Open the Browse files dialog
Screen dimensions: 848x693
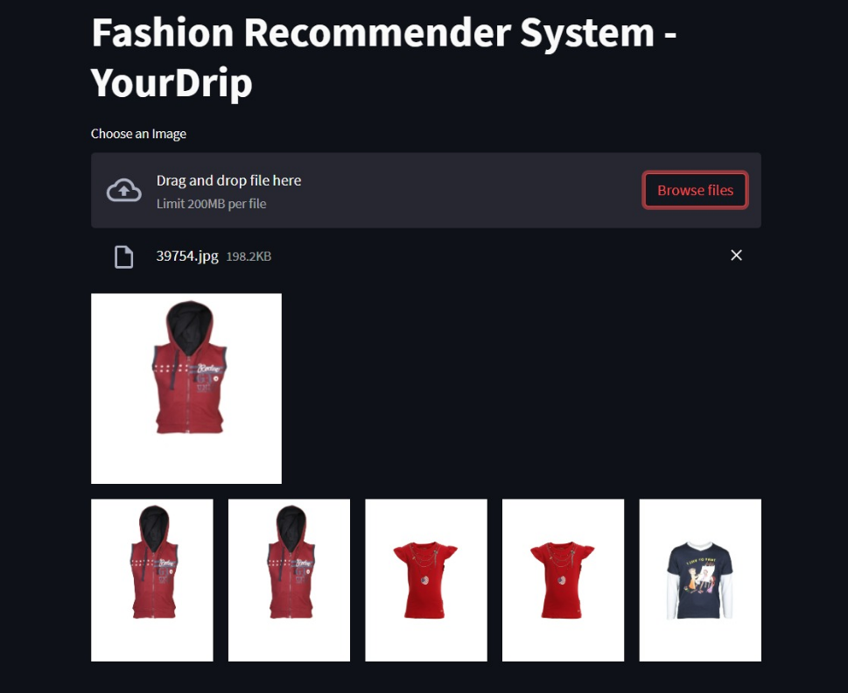point(695,190)
